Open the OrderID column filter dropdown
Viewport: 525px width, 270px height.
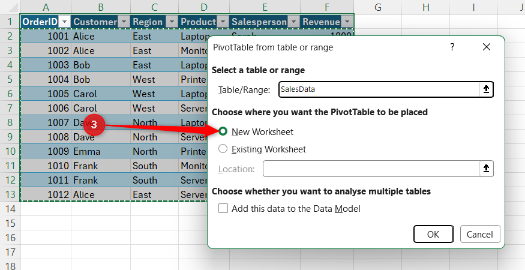[x=64, y=22]
